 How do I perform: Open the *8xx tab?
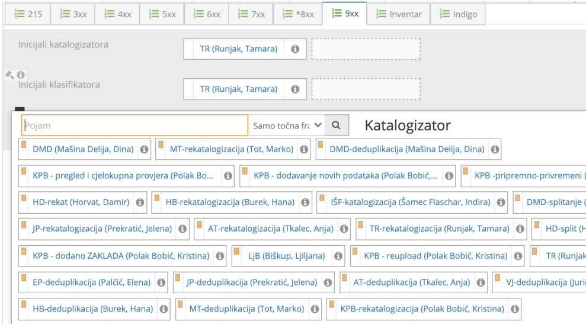(298, 14)
